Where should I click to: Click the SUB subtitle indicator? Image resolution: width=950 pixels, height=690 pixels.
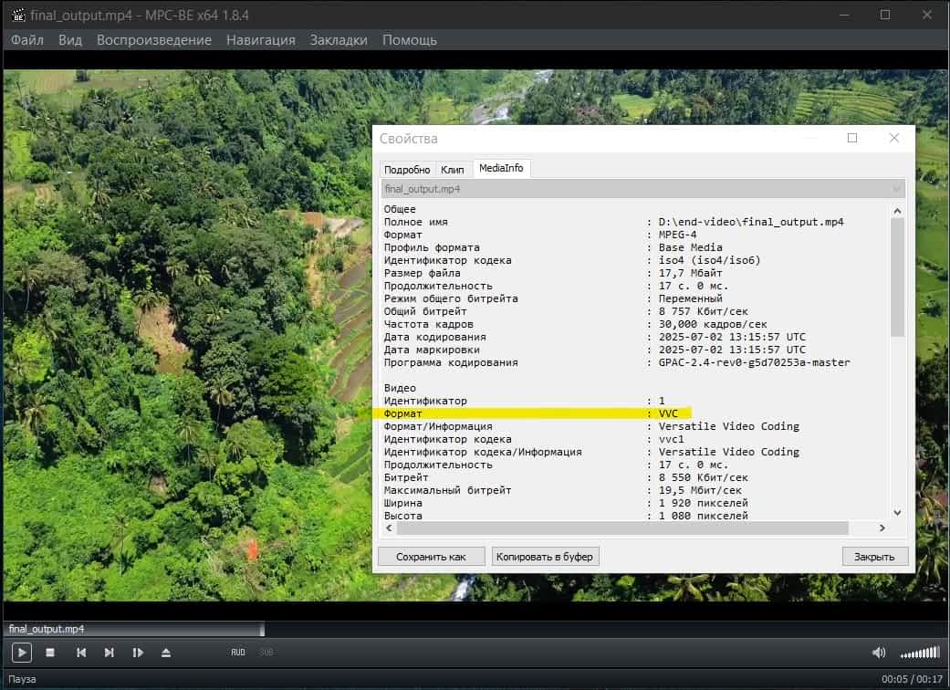266,653
